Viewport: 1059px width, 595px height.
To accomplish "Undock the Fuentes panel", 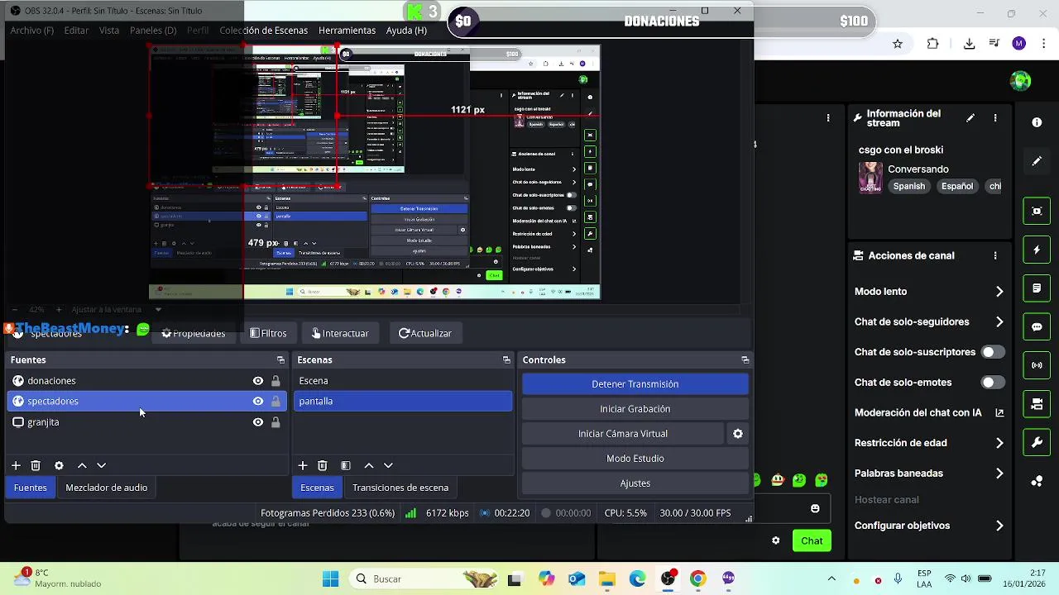I will pyautogui.click(x=280, y=360).
